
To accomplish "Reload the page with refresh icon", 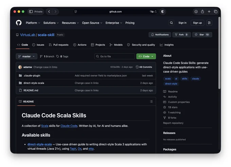I will (x=156, y=12).
